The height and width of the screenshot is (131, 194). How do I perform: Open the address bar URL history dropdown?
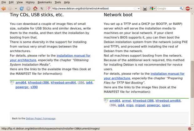139,8
